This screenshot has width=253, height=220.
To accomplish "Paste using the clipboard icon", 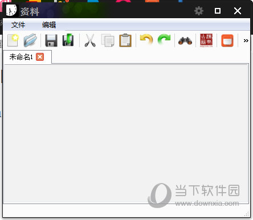I will tap(125, 40).
